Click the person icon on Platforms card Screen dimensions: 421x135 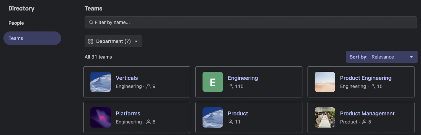point(148,122)
